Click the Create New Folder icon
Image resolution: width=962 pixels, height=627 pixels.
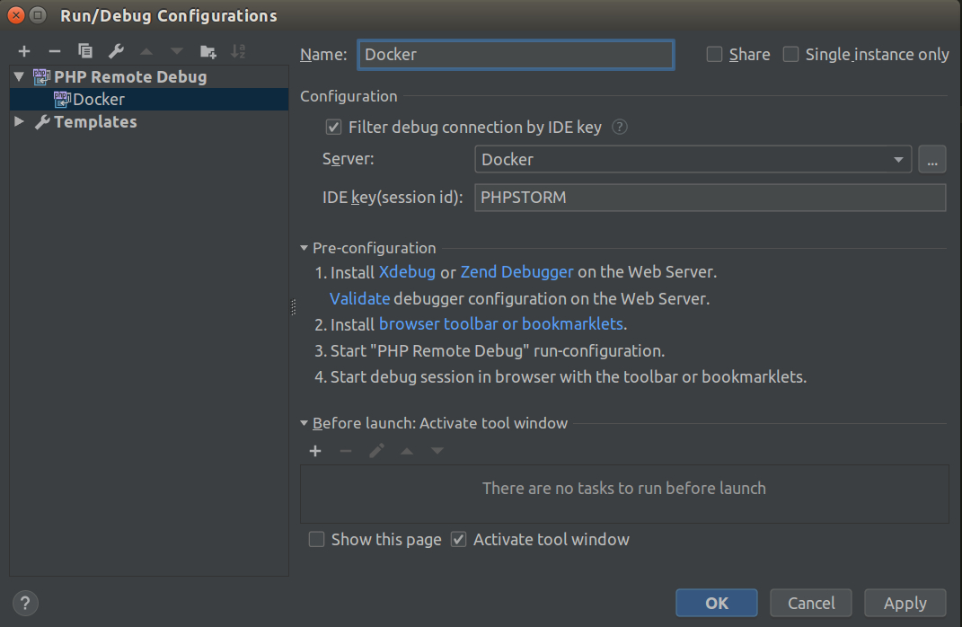pyautogui.click(x=207, y=51)
